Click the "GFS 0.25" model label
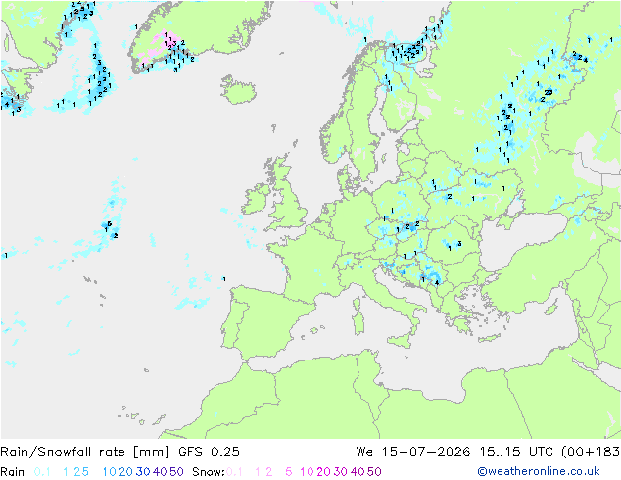This screenshot has height=480, width=621. point(209,452)
